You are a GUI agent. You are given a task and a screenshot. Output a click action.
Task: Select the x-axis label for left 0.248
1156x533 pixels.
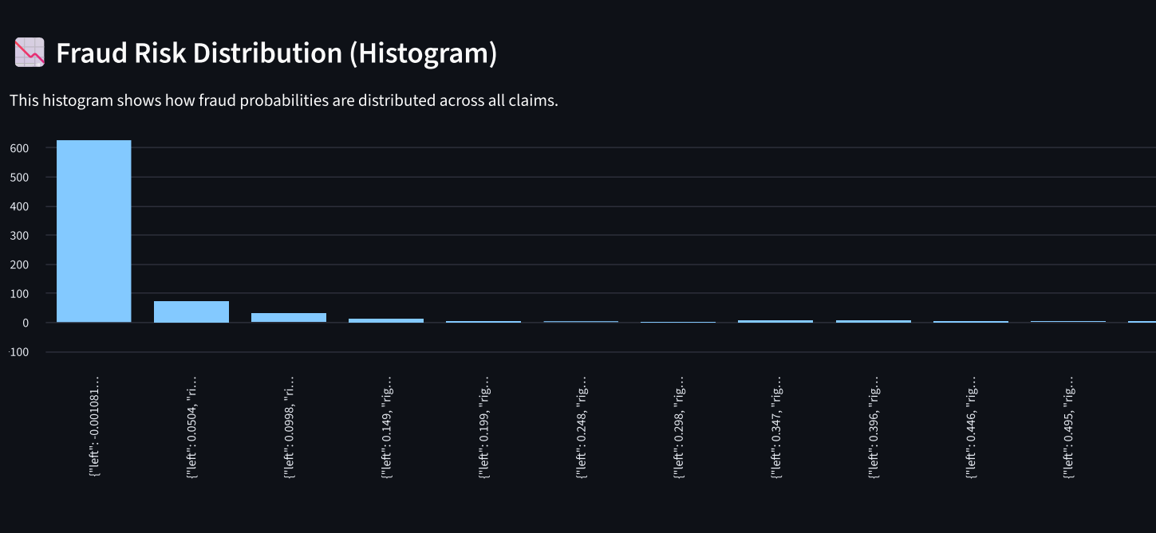coord(582,426)
